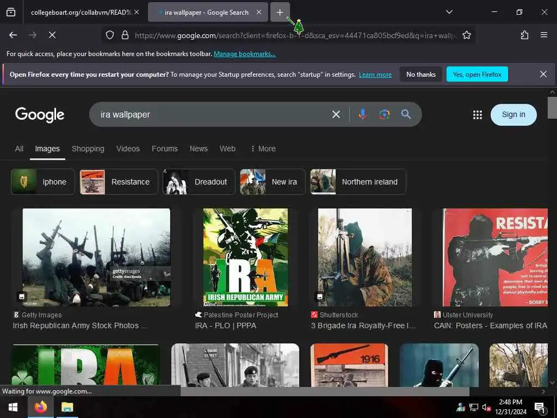
Task: Open a new tab with plus button
Action: [280, 12]
